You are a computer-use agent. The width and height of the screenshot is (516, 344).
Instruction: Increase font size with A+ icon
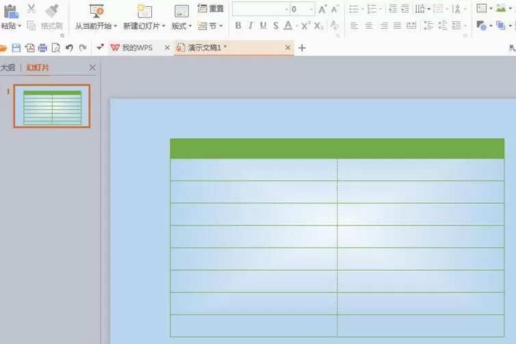[x=322, y=9]
